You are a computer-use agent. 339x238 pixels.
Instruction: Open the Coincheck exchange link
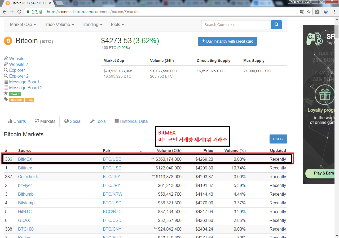[28, 177]
